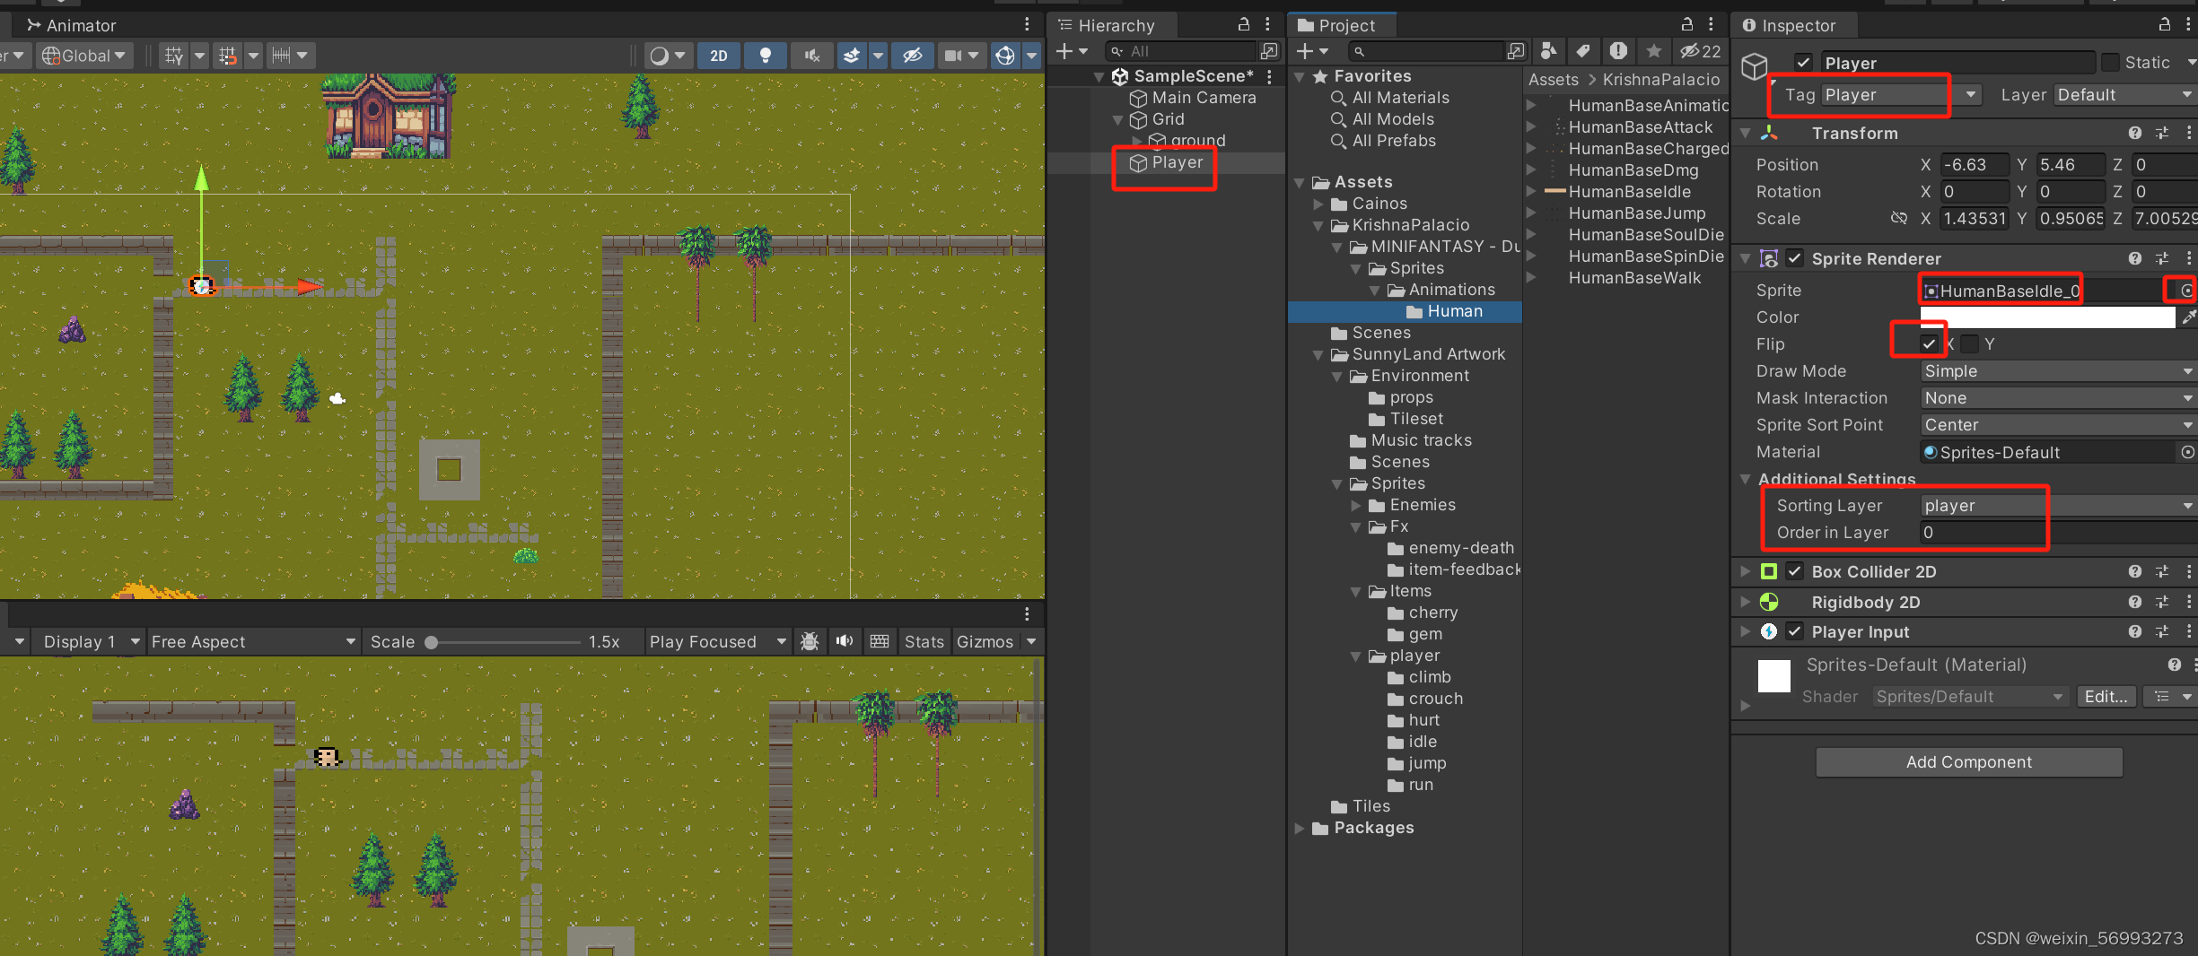Open Sprite Renderer preset settings icon
Screen dimensions: 2198x956
[2162, 259]
